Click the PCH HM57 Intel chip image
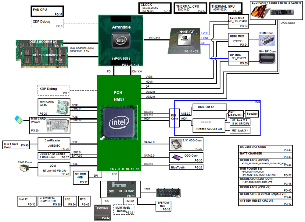The image size is (305, 222). coord(119,123)
